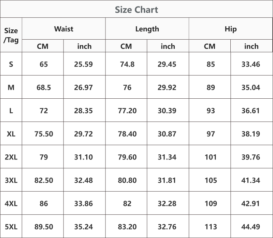Select the Length column header
The width and height of the screenshot is (273, 238).
click(x=147, y=29)
